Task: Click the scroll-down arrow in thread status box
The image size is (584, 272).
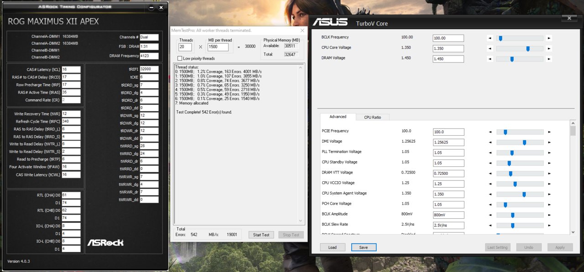Action: click(300, 221)
